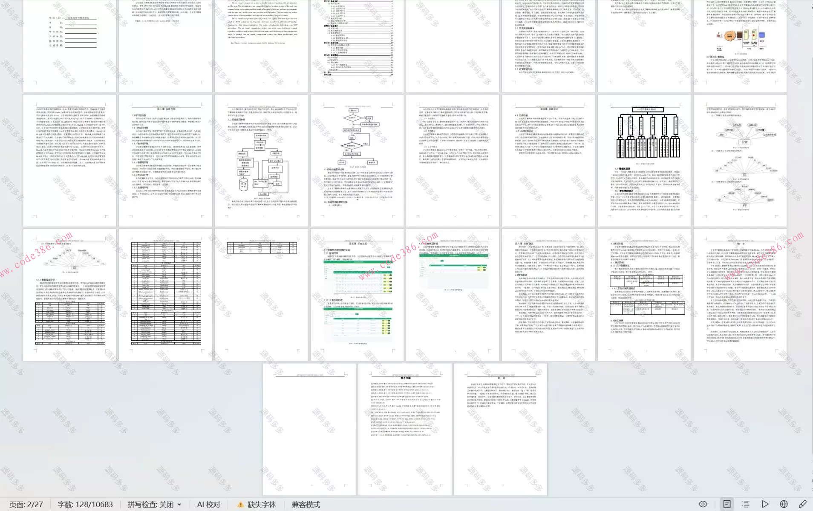Viewport: 813px width, 511px height.
Task: Switch to page layout view icon
Action: pos(727,504)
